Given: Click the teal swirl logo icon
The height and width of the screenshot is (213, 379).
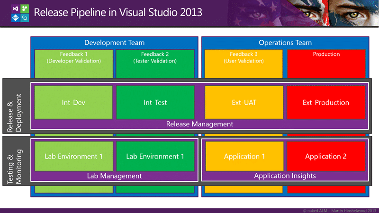Looking at the screenshot, I should pyautogui.click(x=25, y=18).
